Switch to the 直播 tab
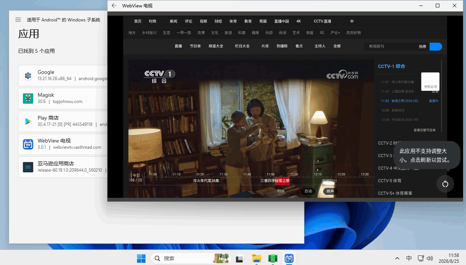The image size is (466, 265). [178, 46]
